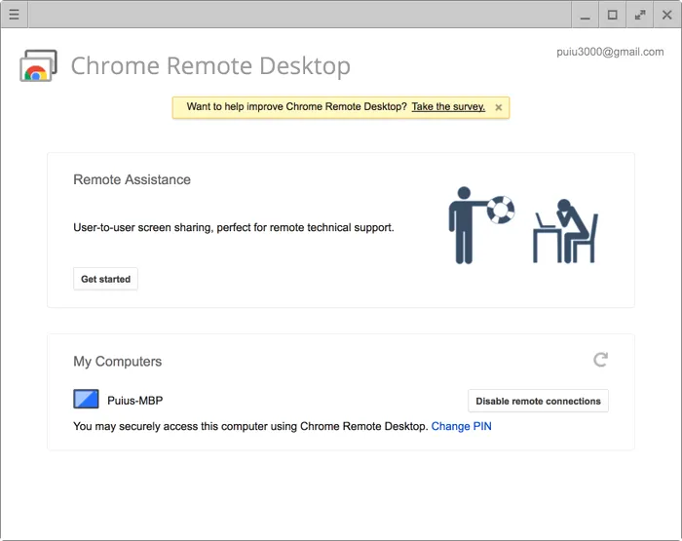The width and height of the screenshot is (682, 541).
Task: Click the person at desk illustration
Action: pos(565,231)
